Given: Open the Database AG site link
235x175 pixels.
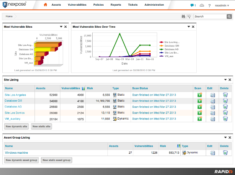Looking at the screenshot, I should (x=13, y=107).
